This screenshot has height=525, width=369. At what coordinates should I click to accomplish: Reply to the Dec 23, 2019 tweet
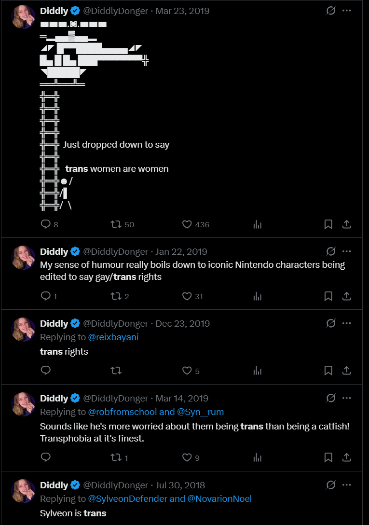46,371
